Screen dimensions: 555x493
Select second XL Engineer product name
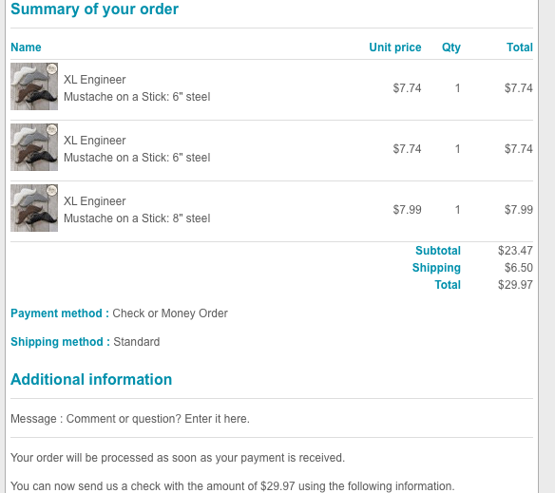click(x=94, y=141)
